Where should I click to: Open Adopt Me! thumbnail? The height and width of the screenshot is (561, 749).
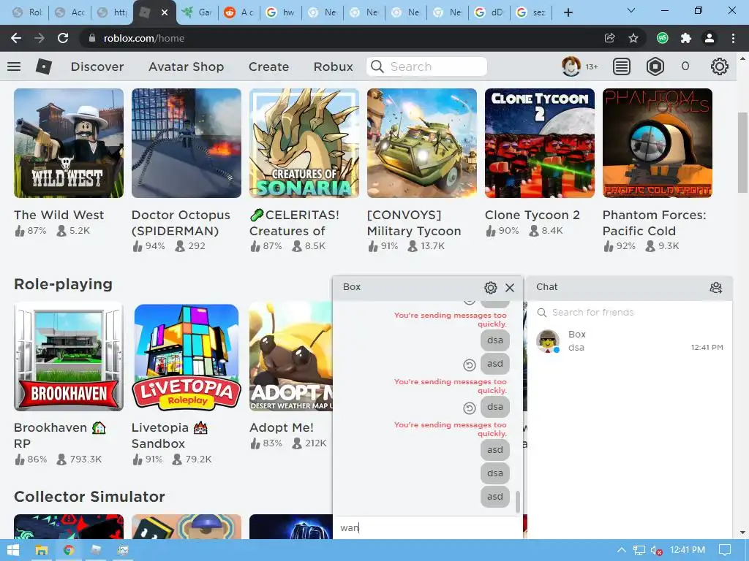(x=291, y=356)
